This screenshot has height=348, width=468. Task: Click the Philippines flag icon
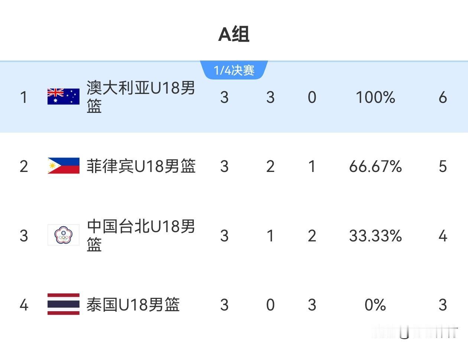pyautogui.click(x=64, y=166)
